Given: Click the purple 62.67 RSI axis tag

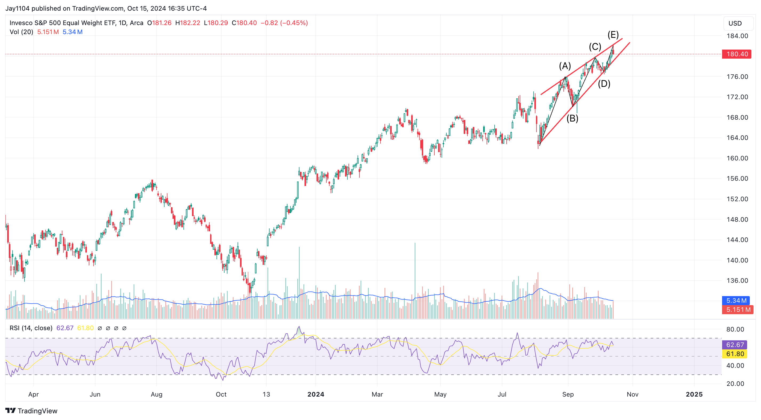Looking at the screenshot, I should (734, 345).
